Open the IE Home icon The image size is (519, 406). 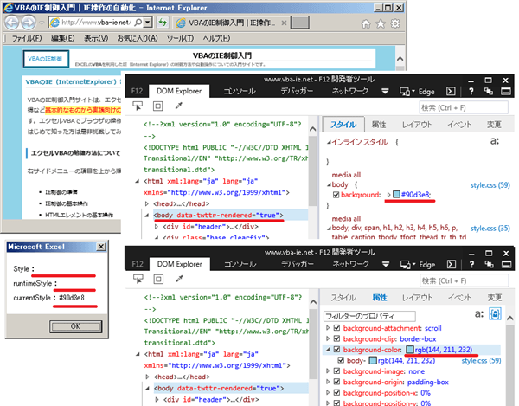(x=366, y=23)
